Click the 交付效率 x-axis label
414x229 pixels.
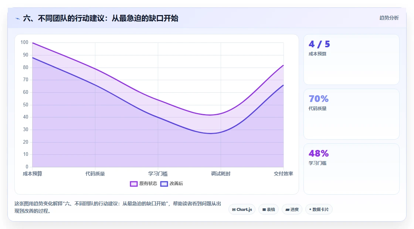point(283,174)
